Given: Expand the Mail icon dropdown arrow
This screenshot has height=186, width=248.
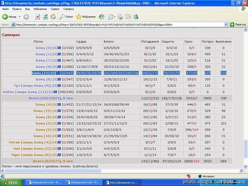Looking at the screenshot, I should tap(114, 17).
